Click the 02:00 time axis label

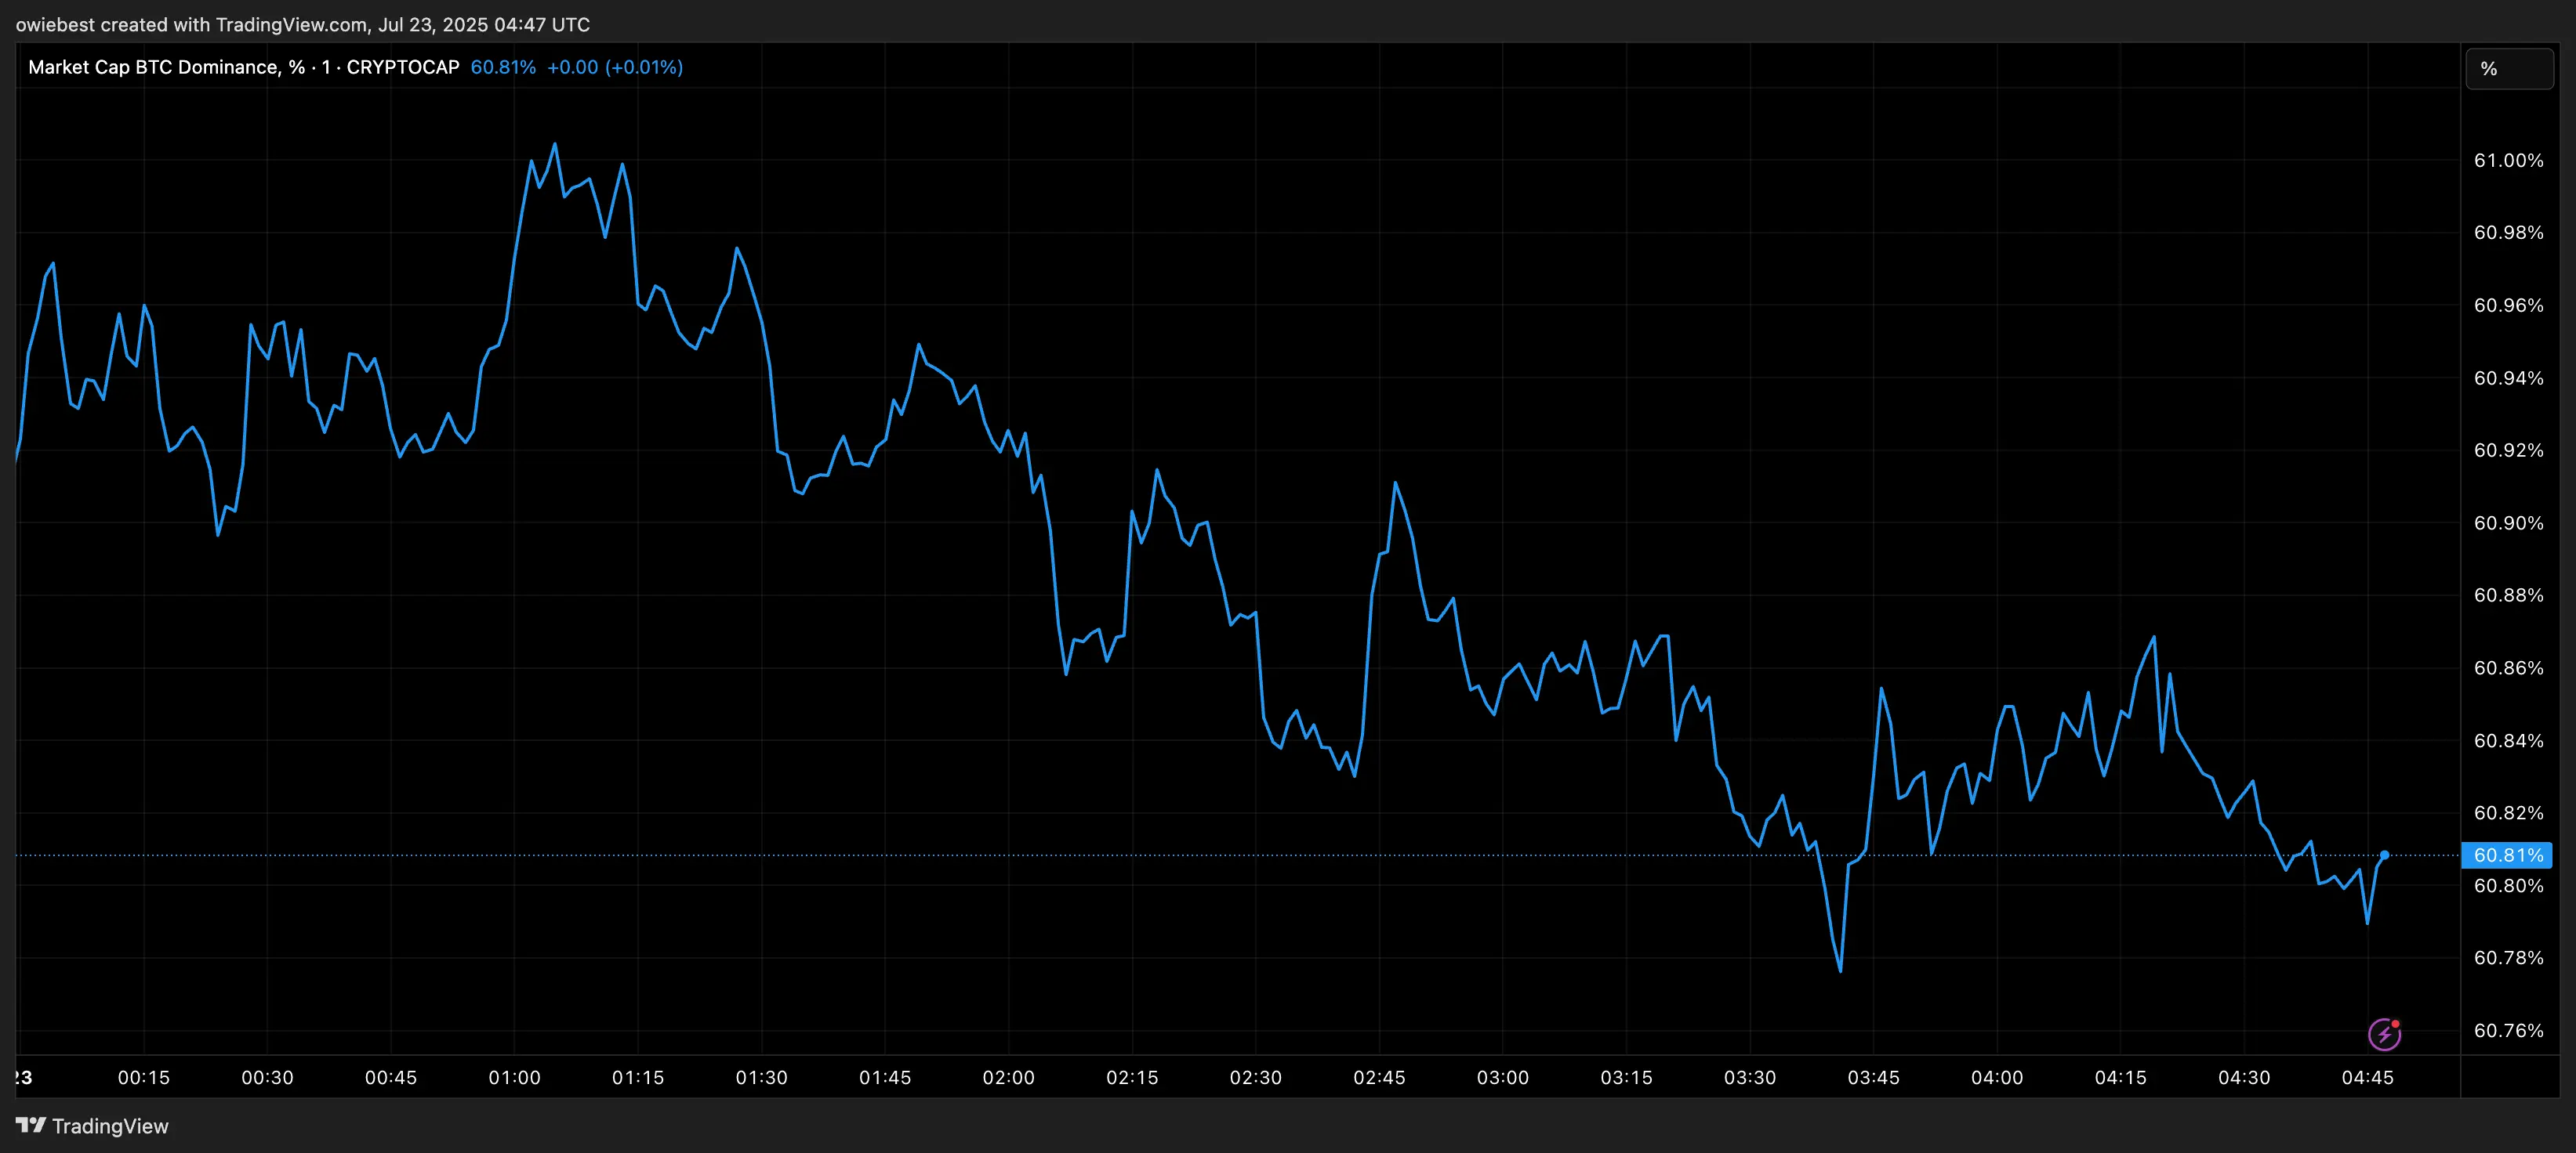pos(1008,1078)
